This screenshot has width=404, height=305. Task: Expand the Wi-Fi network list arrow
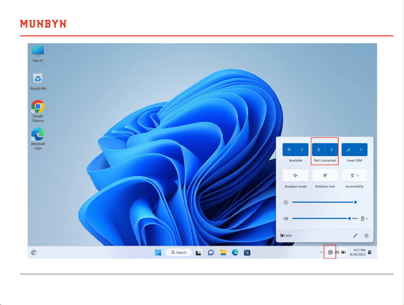pos(302,149)
